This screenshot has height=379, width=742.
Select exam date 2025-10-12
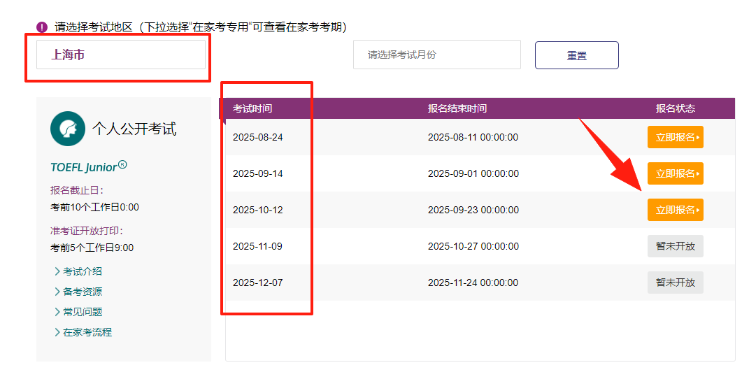pos(258,210)
